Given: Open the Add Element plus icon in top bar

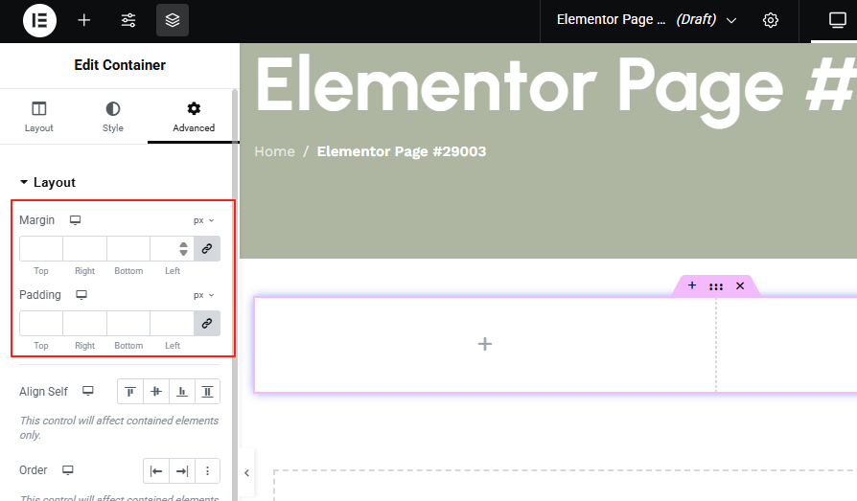Looking at the screenshot, I should [83, 20].
